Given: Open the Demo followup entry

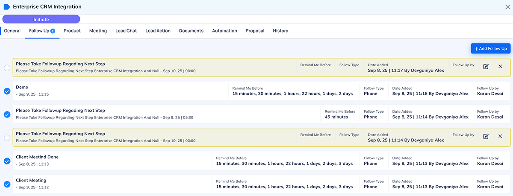Looking at the screenshot, I should 22,87.
